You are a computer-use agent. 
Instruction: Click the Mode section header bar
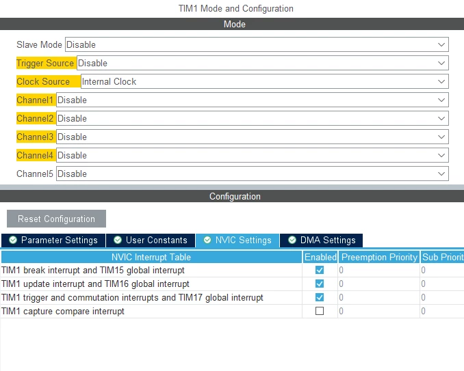(x=232, y=24)
